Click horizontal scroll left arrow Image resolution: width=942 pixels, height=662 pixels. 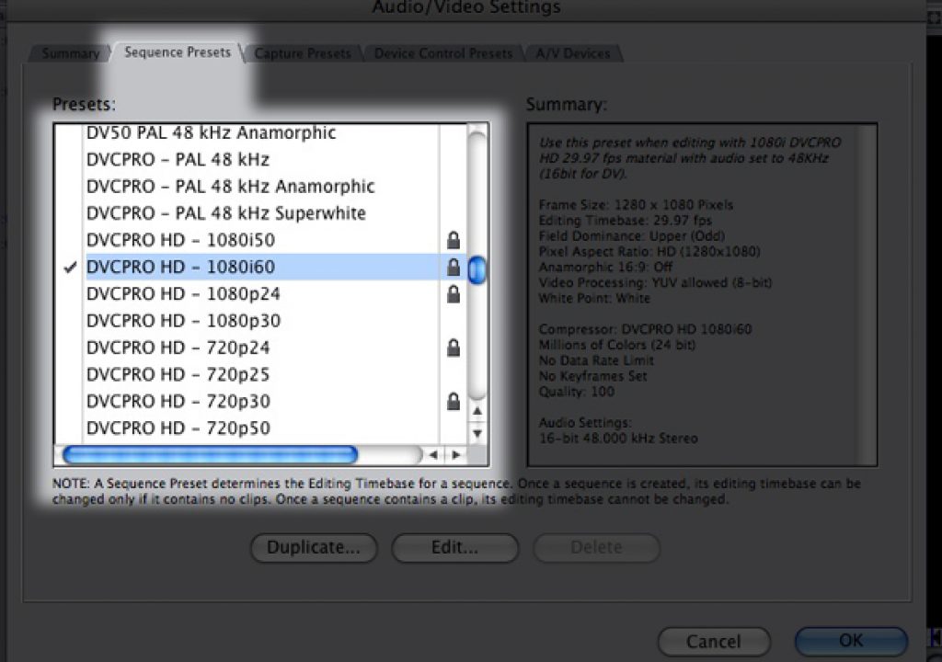coord(433,455)
